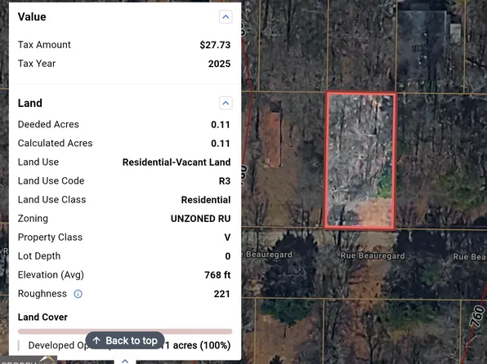Screen dimensions: 487x364
Task: Open the Roughness info icon
Action: tap(78, 294)
